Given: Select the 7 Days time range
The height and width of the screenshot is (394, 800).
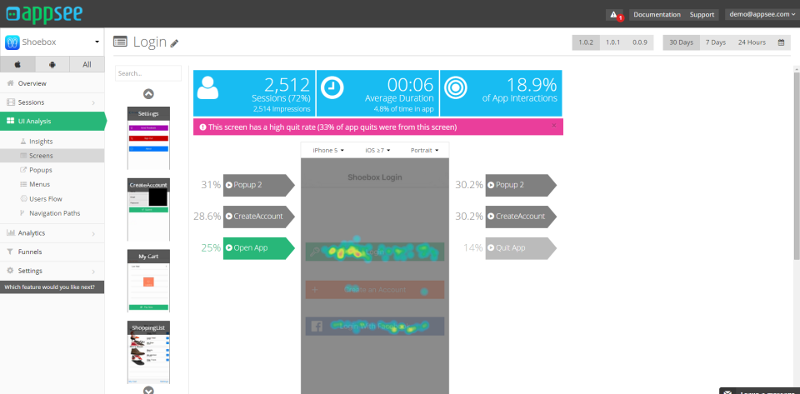Looking at the screenshot, I should (715, 42).
